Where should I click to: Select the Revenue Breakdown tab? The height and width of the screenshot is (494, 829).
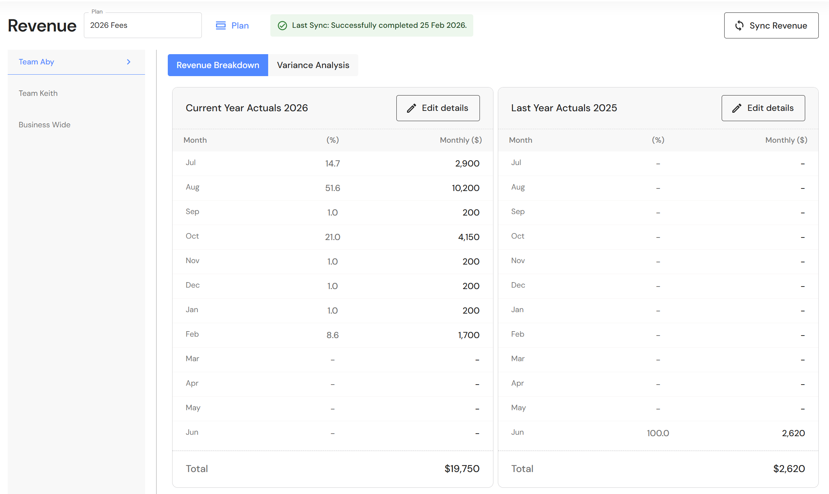coord(218,65)
